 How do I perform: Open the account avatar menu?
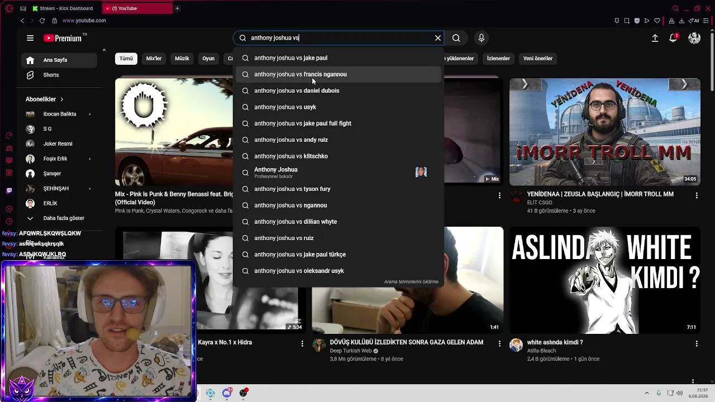click(x=694, y=38)
